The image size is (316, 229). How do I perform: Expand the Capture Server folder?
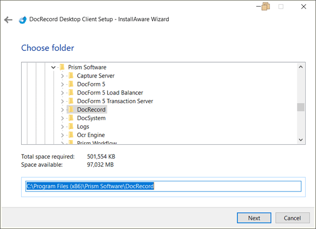[62, 76]
